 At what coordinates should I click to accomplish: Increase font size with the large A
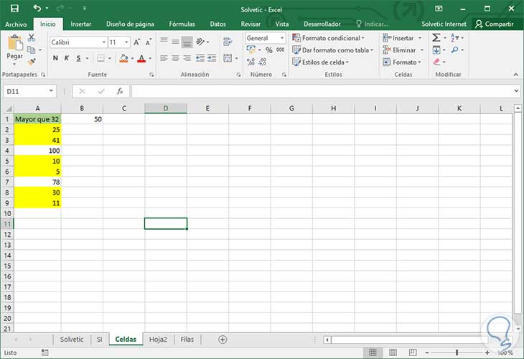point(136,42)
